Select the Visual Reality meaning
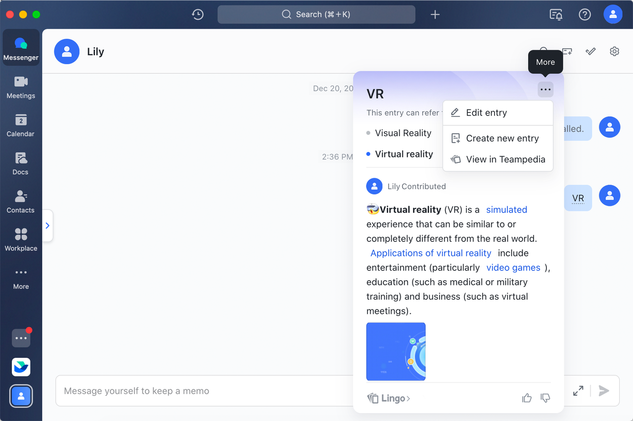 point(403,133)
